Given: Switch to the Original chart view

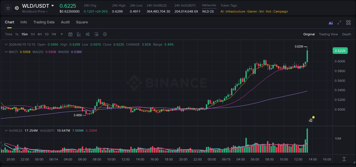Looking at the screenshot, I should 309,34.
